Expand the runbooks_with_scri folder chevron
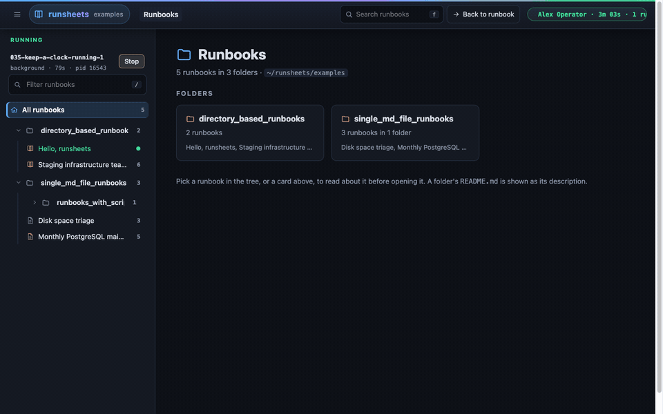Image resolution: width=663 pixels, height=414 pixels. [x=35, y=203]
